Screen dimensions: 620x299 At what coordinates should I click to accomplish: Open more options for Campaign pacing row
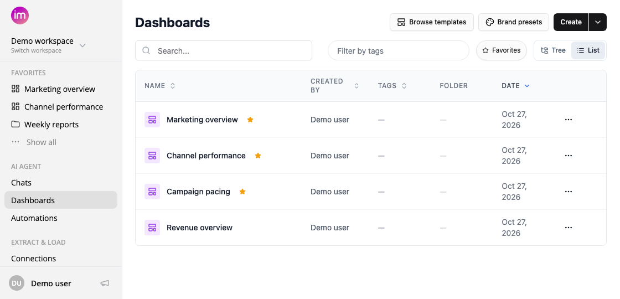click(568, 192)
